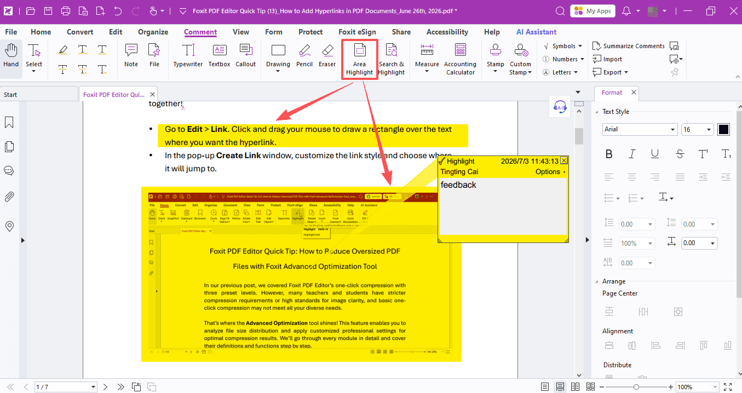
Task: Open the Comments side panel
Action: pos(9,171)
